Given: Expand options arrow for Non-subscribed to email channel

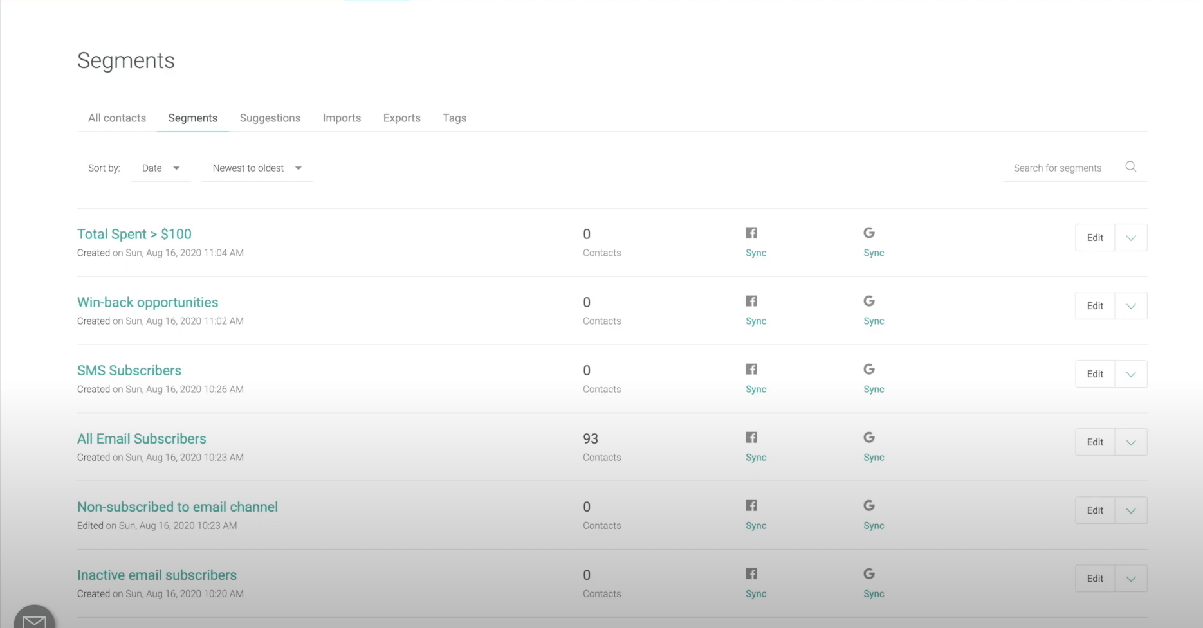Looking at the screenshot, I should coord(1130,510).
